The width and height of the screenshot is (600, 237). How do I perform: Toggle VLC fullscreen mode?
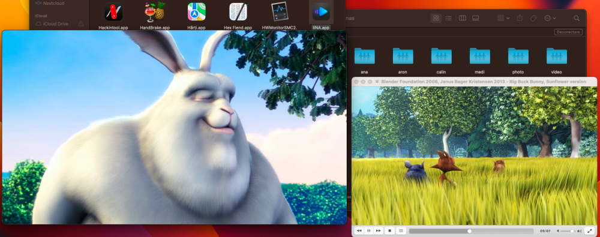(590, 231)
